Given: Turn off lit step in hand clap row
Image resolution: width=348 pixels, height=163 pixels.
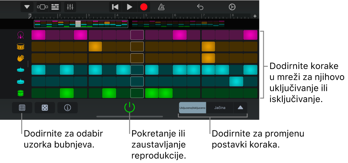Looking at the screenshot, I should click(208, 58).
